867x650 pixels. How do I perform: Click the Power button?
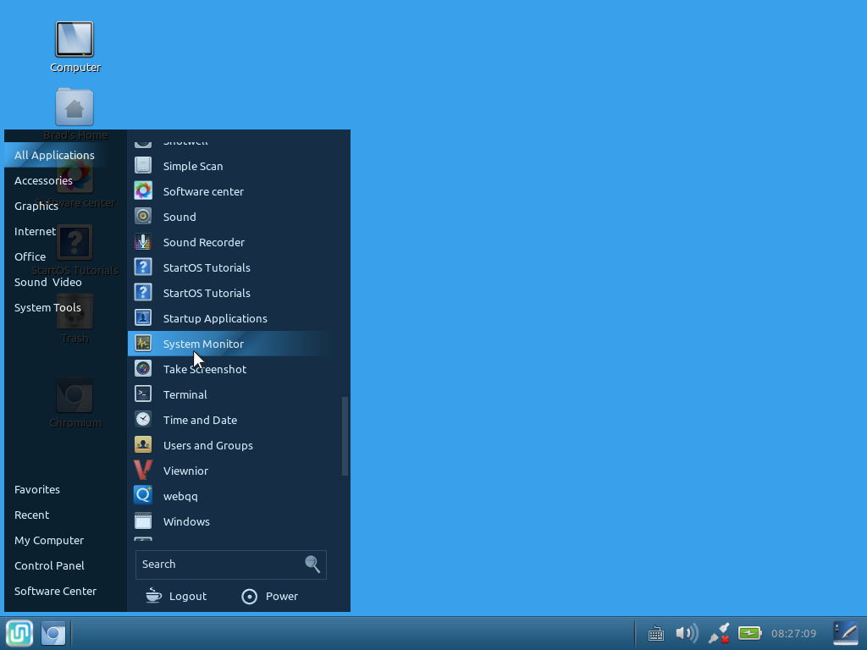coord(270,596)
